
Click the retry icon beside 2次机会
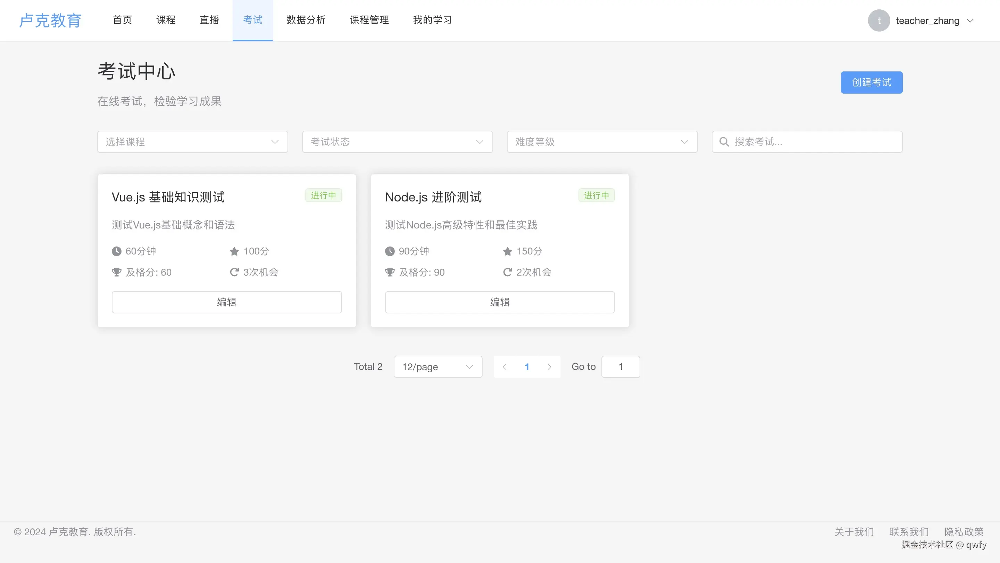(507, 272)
